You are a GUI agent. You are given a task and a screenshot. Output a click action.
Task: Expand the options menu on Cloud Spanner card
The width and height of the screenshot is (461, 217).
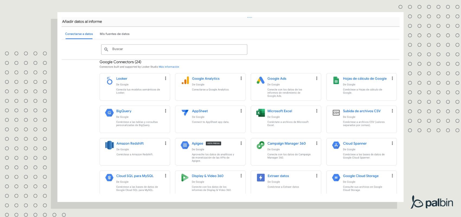(x=392, y=143)
